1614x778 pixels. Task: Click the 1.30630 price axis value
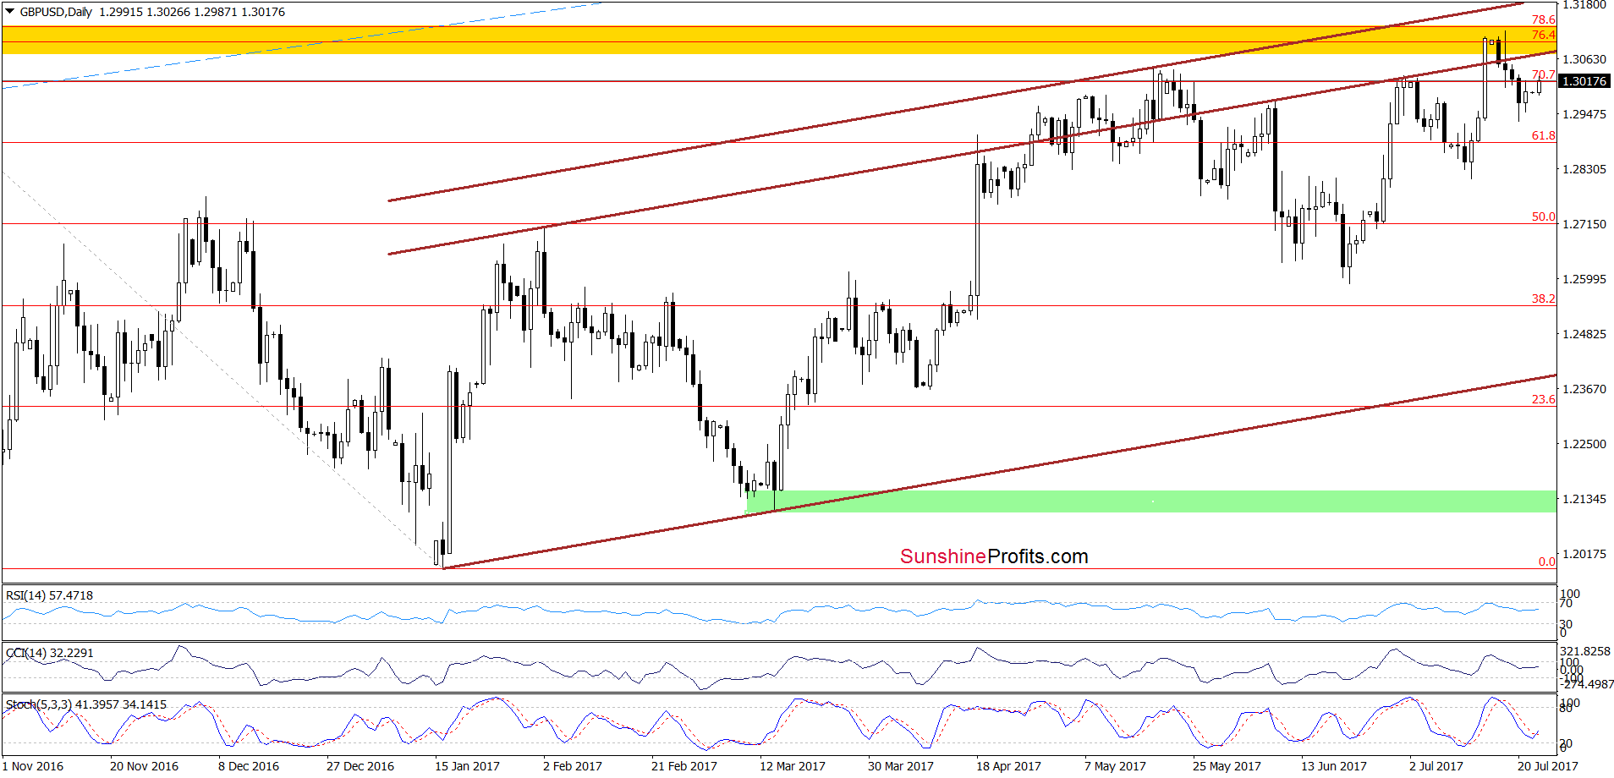1584,59
